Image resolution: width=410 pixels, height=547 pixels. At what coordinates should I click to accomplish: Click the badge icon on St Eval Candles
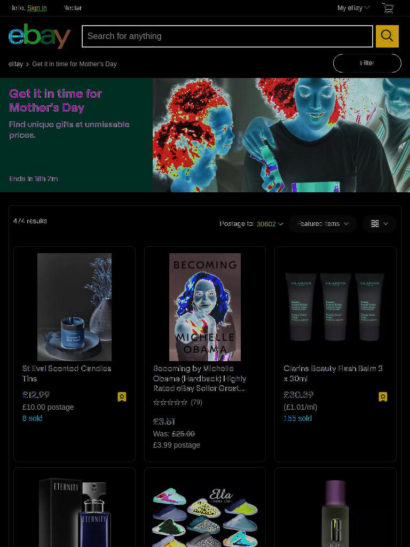pyautogui.click(x=122, y=397)
